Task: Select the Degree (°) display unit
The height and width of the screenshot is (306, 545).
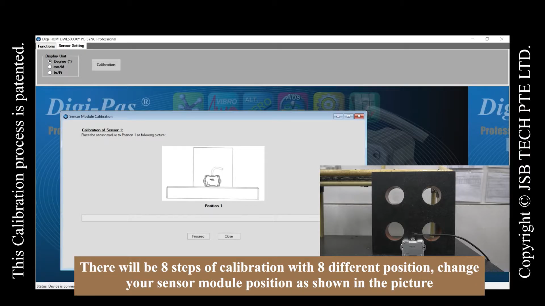Action: click(50, 61)
